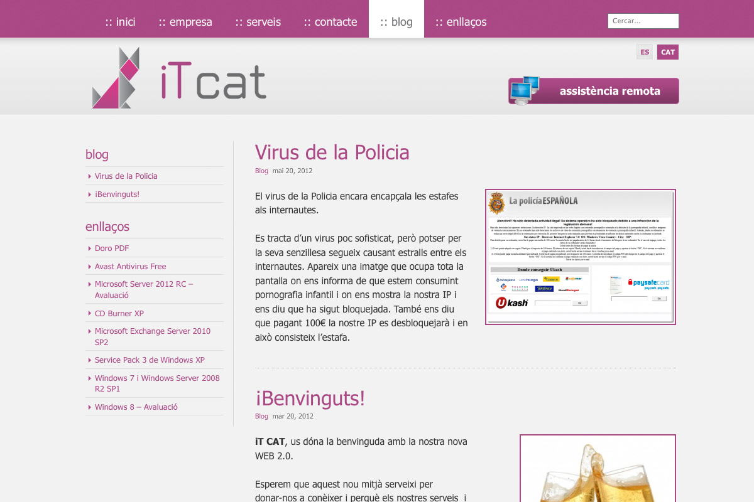754x502 pixels.
Task: Select the blog tab
Action: pos(396,22)
